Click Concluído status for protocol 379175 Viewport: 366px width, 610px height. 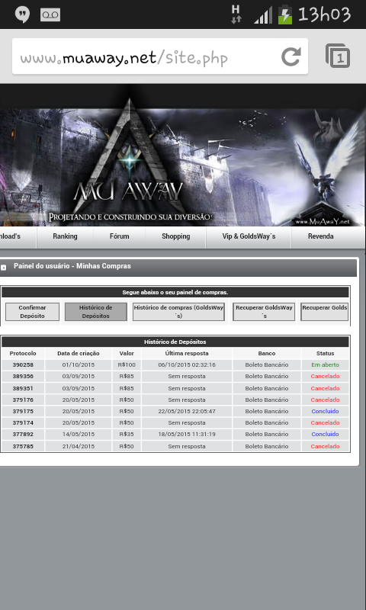325,411
